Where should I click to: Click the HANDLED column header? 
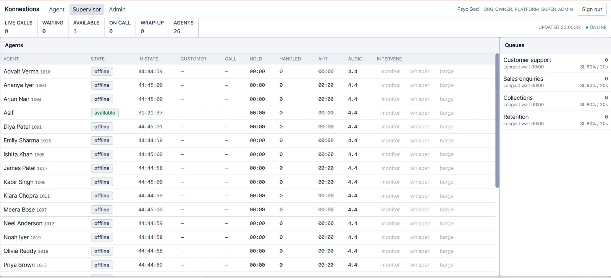click(290, 59)
